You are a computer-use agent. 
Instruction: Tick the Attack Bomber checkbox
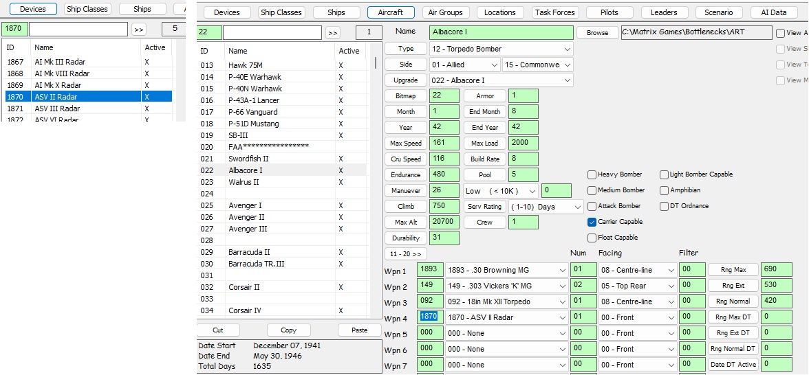pyautogui.click(x=592, y=206)
